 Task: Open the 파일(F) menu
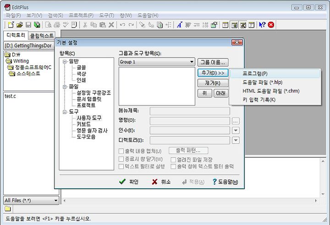[x=13, y=16]
